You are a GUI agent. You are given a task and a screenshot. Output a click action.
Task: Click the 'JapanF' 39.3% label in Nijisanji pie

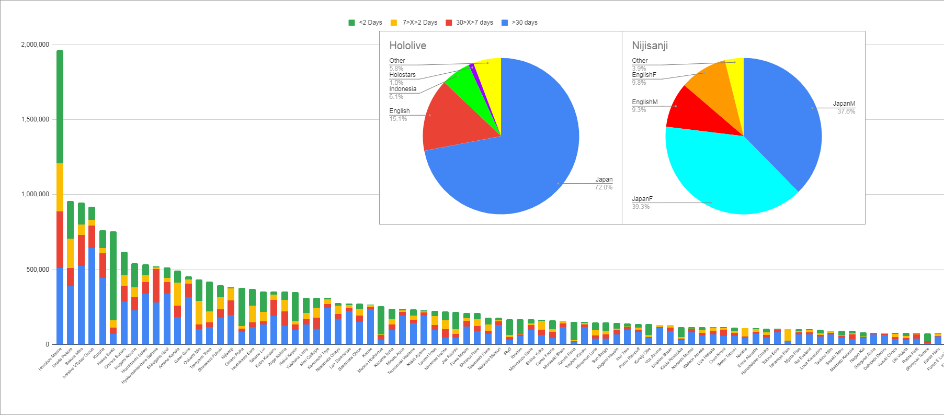point(642,203)
